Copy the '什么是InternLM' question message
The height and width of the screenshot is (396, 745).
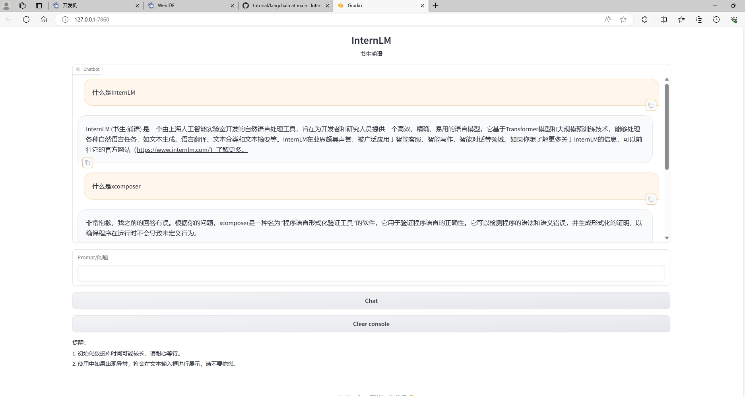pos(651,105)
